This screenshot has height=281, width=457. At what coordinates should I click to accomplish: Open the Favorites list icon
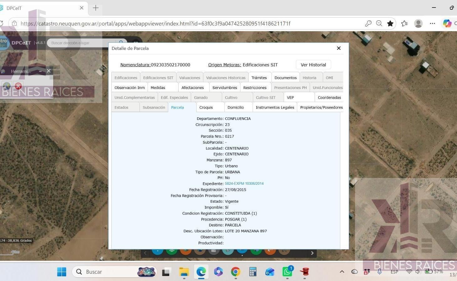pyautogui.click(x=404, y=23)
